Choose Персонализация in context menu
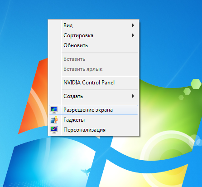 pos(93,130)
